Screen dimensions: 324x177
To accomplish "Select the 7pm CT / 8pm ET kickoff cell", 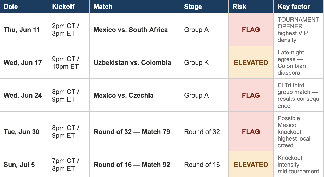I will pos(69,165).
